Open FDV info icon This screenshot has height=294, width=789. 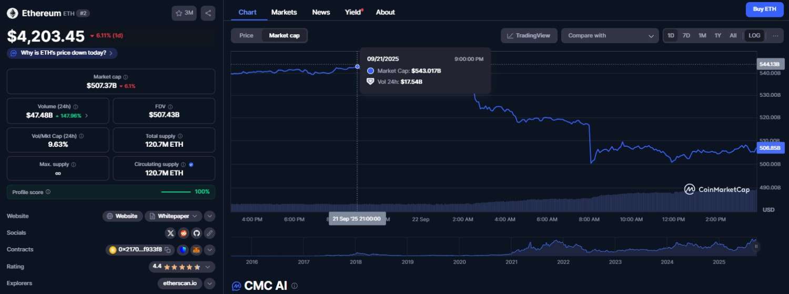coord(171,106)
